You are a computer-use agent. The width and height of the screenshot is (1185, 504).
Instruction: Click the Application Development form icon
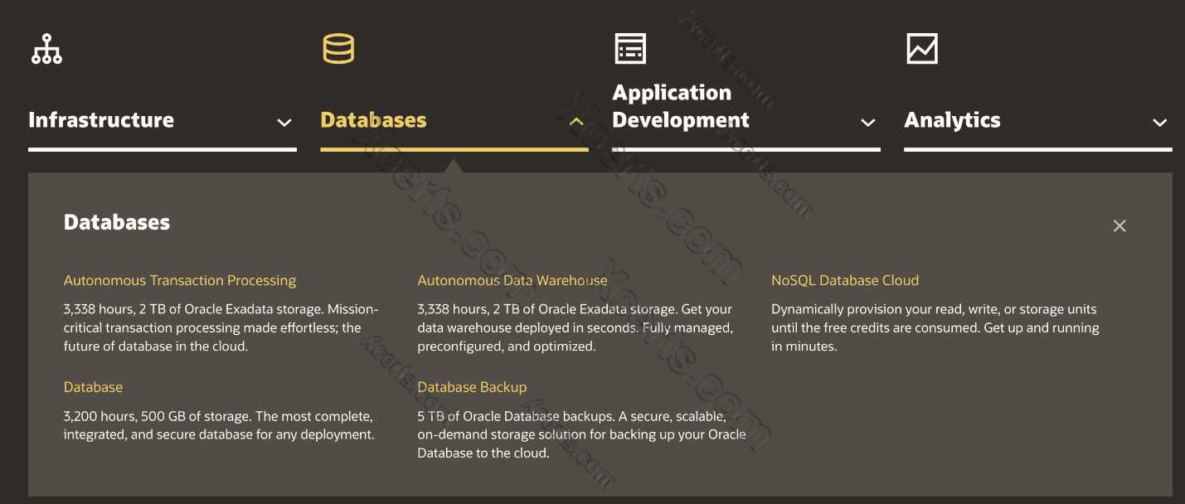click(x=630, y=49)
